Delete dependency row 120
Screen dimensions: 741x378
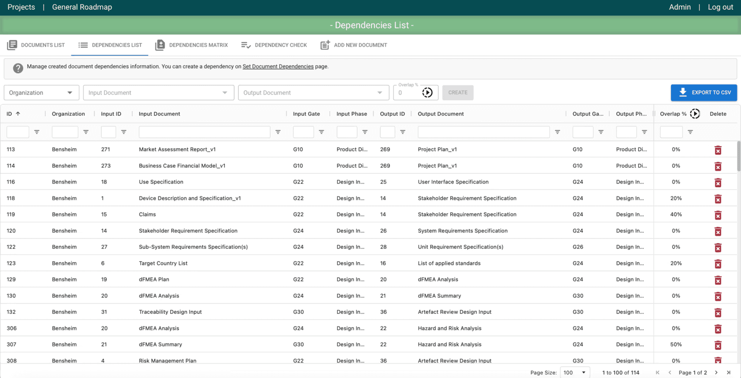718,231
